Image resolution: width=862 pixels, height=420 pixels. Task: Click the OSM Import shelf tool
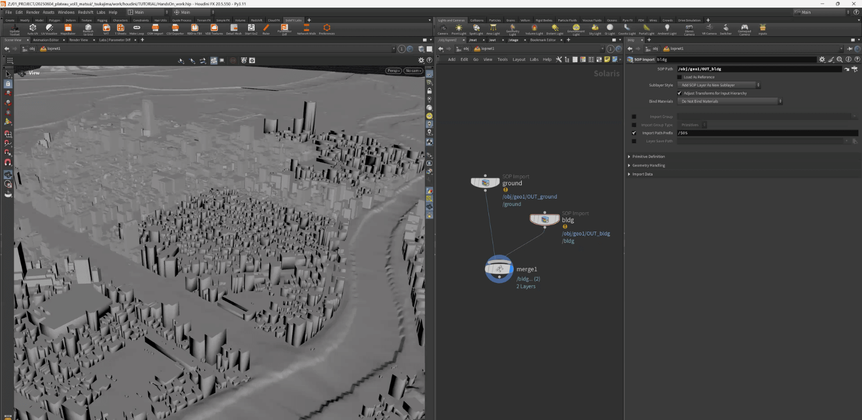[x=155, y=29]
